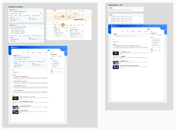Click the carousel next arrow beside homepage cards
This screenshot has height=130, width=176.
click(84, 34)
